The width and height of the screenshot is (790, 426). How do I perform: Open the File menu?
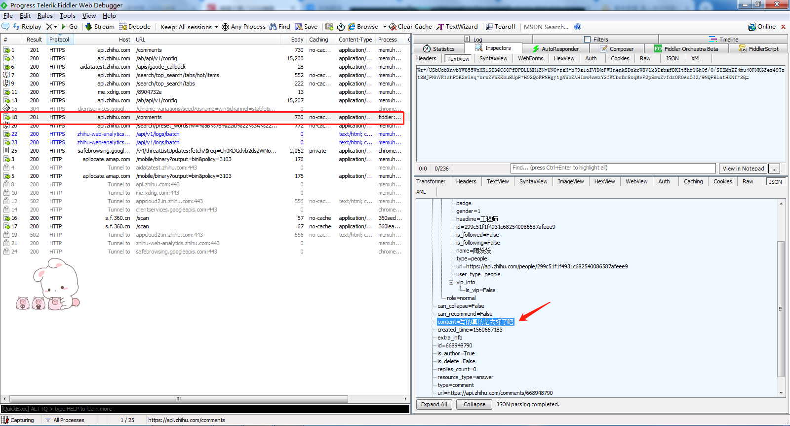click(x=8, y=16)
